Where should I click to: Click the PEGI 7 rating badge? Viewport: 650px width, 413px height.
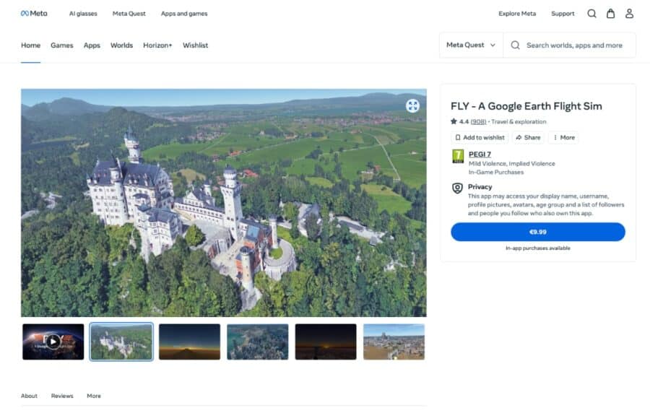point(457,156)
